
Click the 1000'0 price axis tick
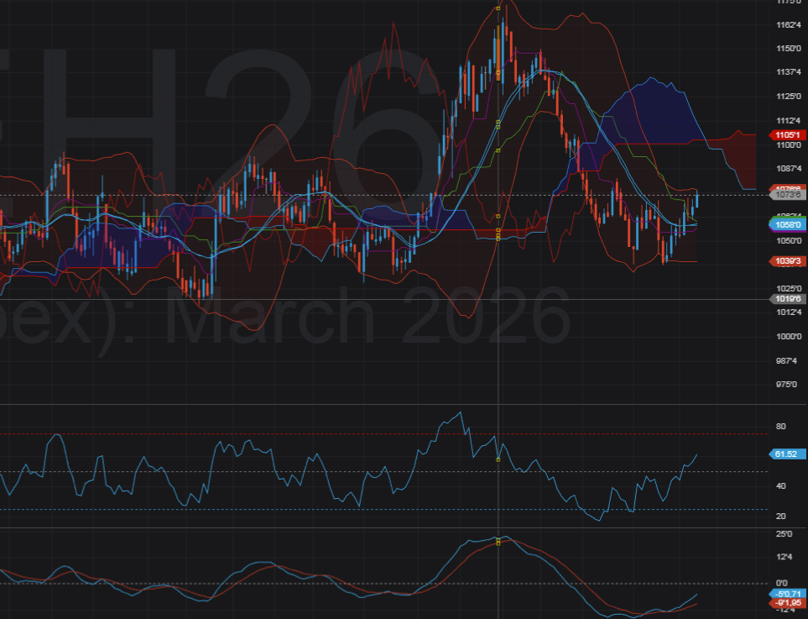click(789, 337)
